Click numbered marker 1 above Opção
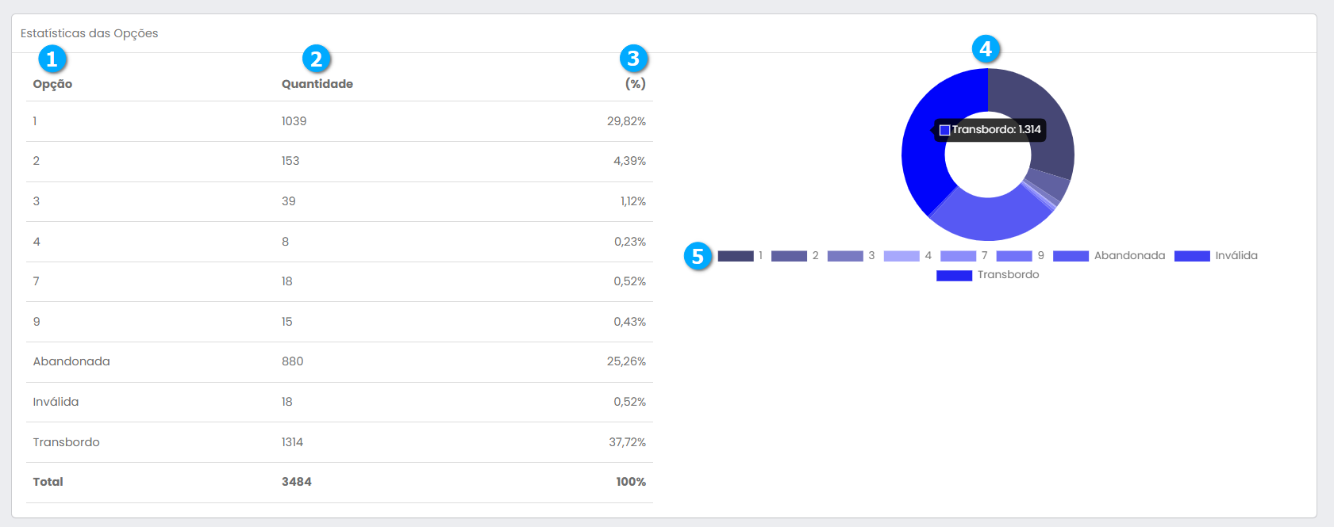 pyautogui.click(x=52, y=59)
